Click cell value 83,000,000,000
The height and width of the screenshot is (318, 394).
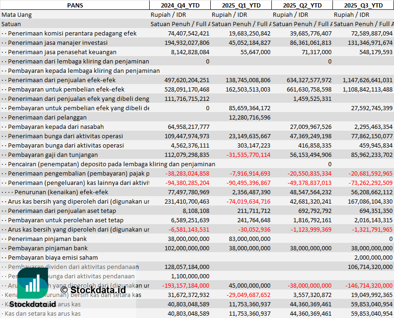[x=250, y=239]
